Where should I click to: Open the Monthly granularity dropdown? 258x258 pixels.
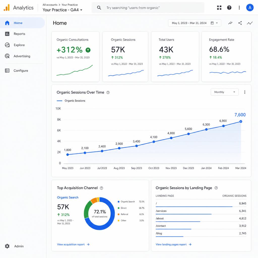[224, 92]
